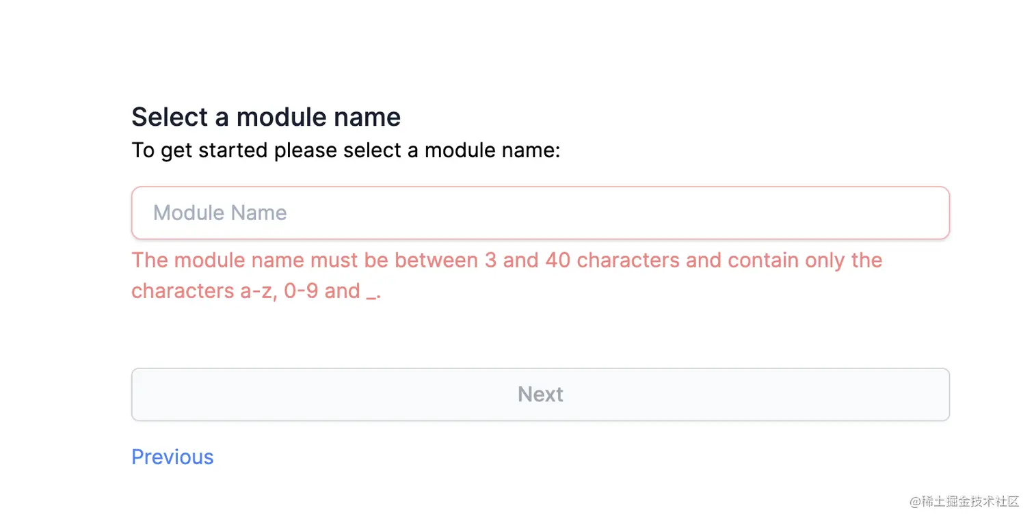Go back using the Previous link
The image size is (1034, 523).
172,457
